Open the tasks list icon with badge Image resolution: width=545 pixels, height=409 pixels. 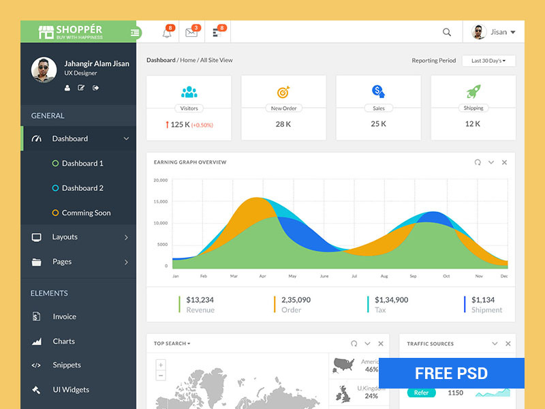click(x=217, y=33)
